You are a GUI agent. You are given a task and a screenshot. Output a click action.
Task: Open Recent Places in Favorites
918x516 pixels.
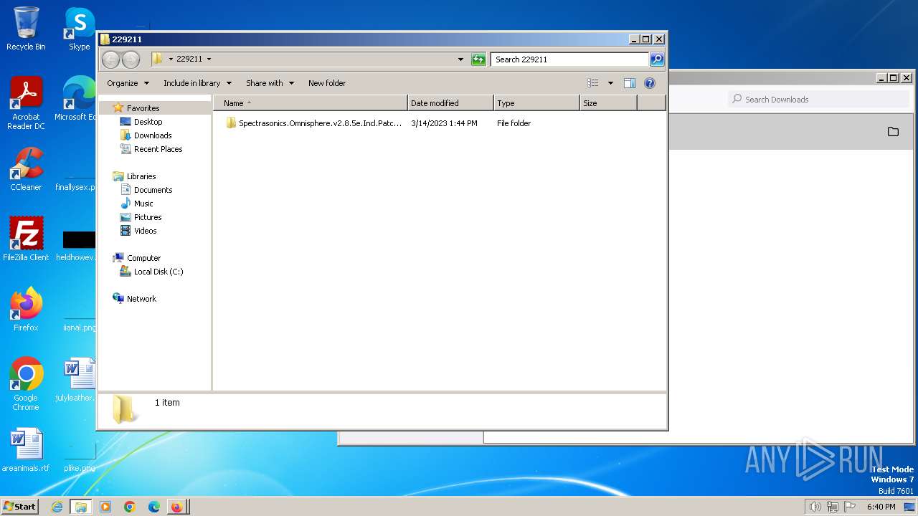[158, 149]
